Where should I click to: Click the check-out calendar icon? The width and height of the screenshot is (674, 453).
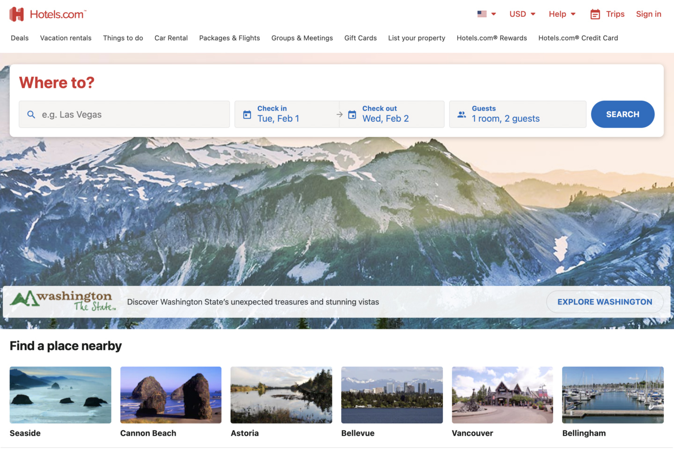point(352,114)
